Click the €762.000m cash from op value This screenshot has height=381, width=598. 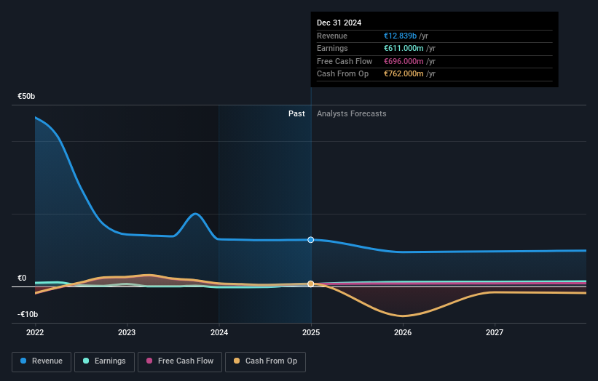click(404, 74)
